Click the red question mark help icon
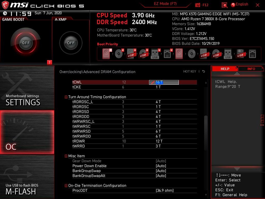Viewport: 265px width, 199px height. point(49,62)
